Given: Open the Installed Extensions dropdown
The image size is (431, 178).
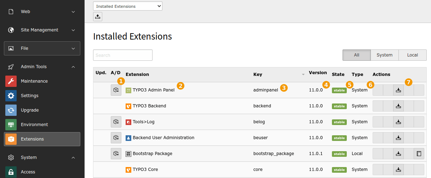Looking at the screenshot, I should click(x=128, y=6).
